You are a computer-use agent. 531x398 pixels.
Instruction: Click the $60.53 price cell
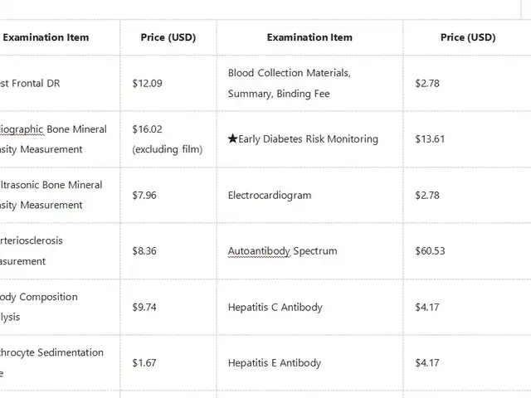[430, 251]
